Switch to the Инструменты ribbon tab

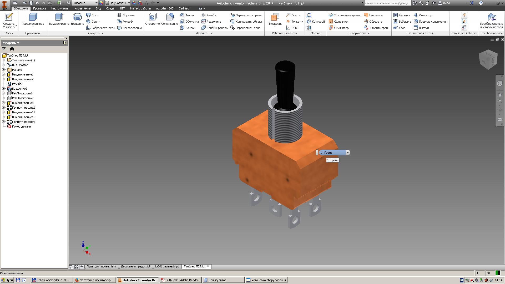click(x=60, y=8)
